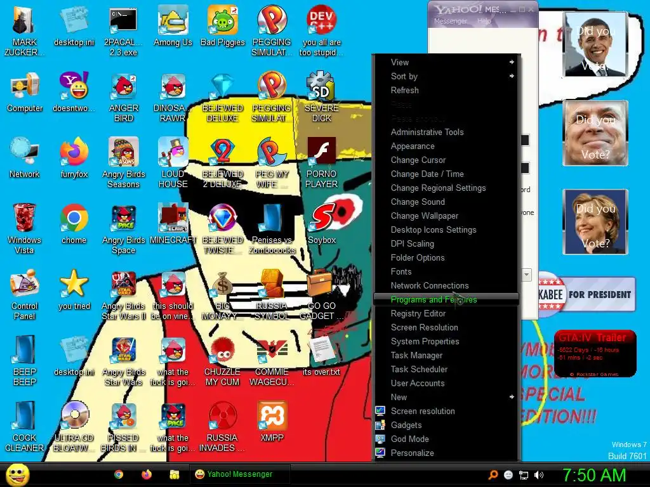The image size is (650, 487).
Task: Click the Hillary Clinton 'Did you Vote?' gadget
Action: tap(595, 221)
